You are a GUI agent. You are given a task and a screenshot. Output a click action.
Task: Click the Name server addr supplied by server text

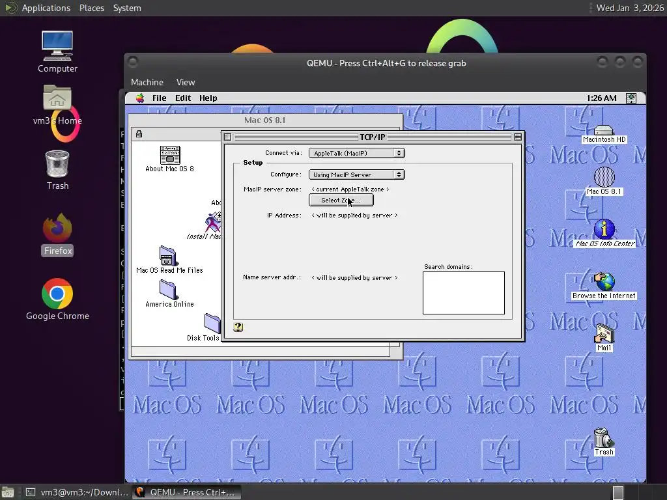pos(354,277)
